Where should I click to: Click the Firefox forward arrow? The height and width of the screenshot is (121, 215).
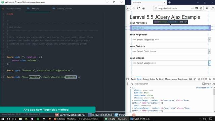pos(134,8)
